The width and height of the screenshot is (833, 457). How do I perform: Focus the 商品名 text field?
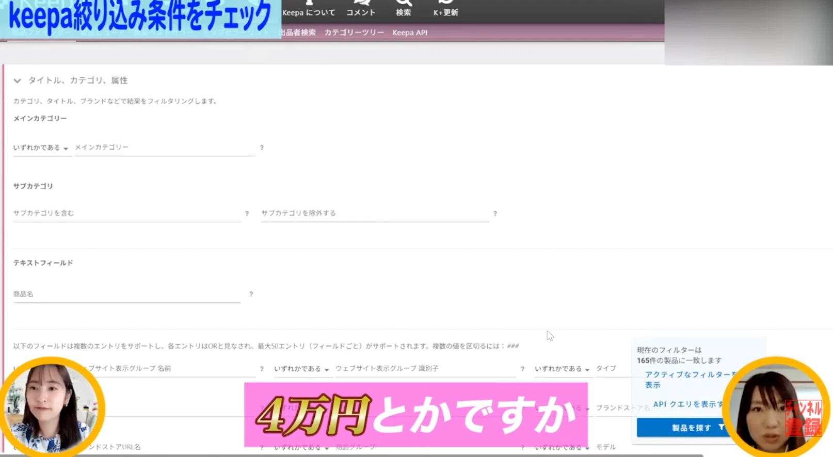point(127,294)
